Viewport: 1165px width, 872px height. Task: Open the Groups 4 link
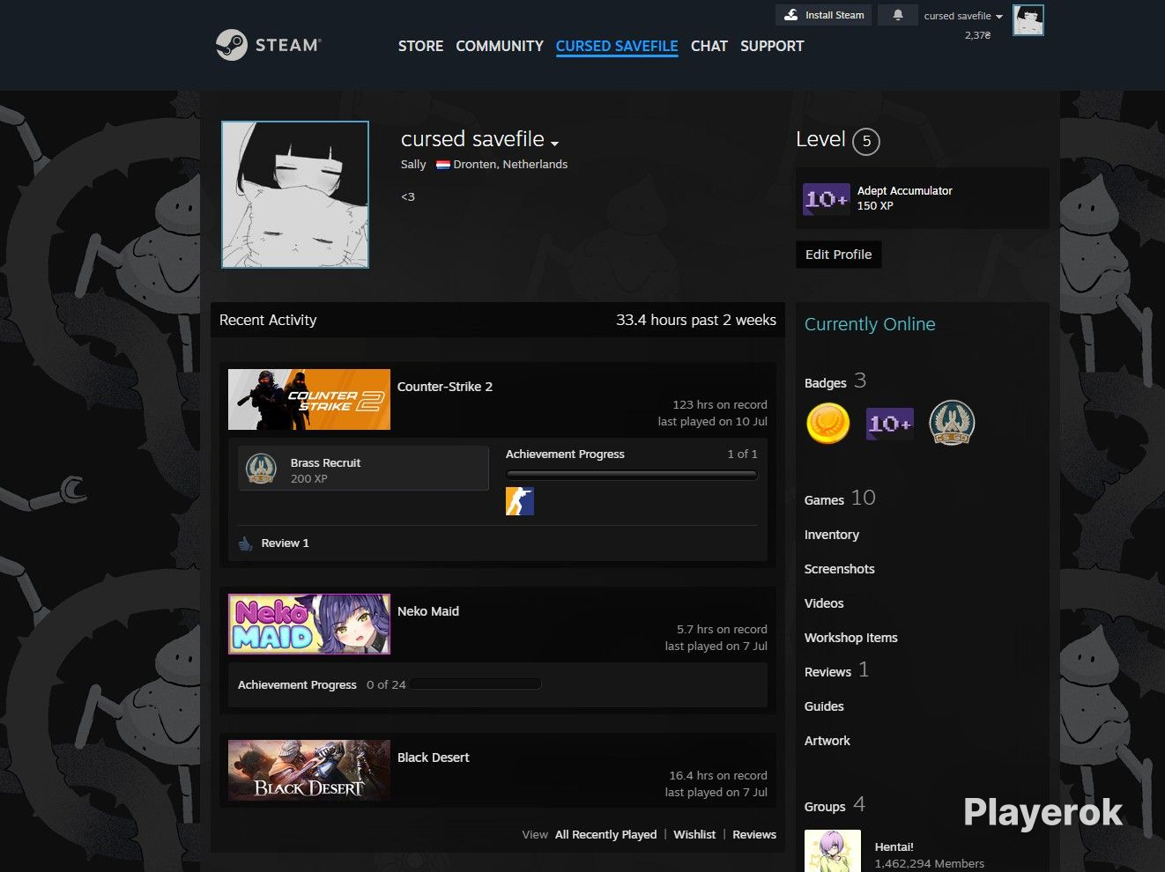click(835, 805)
